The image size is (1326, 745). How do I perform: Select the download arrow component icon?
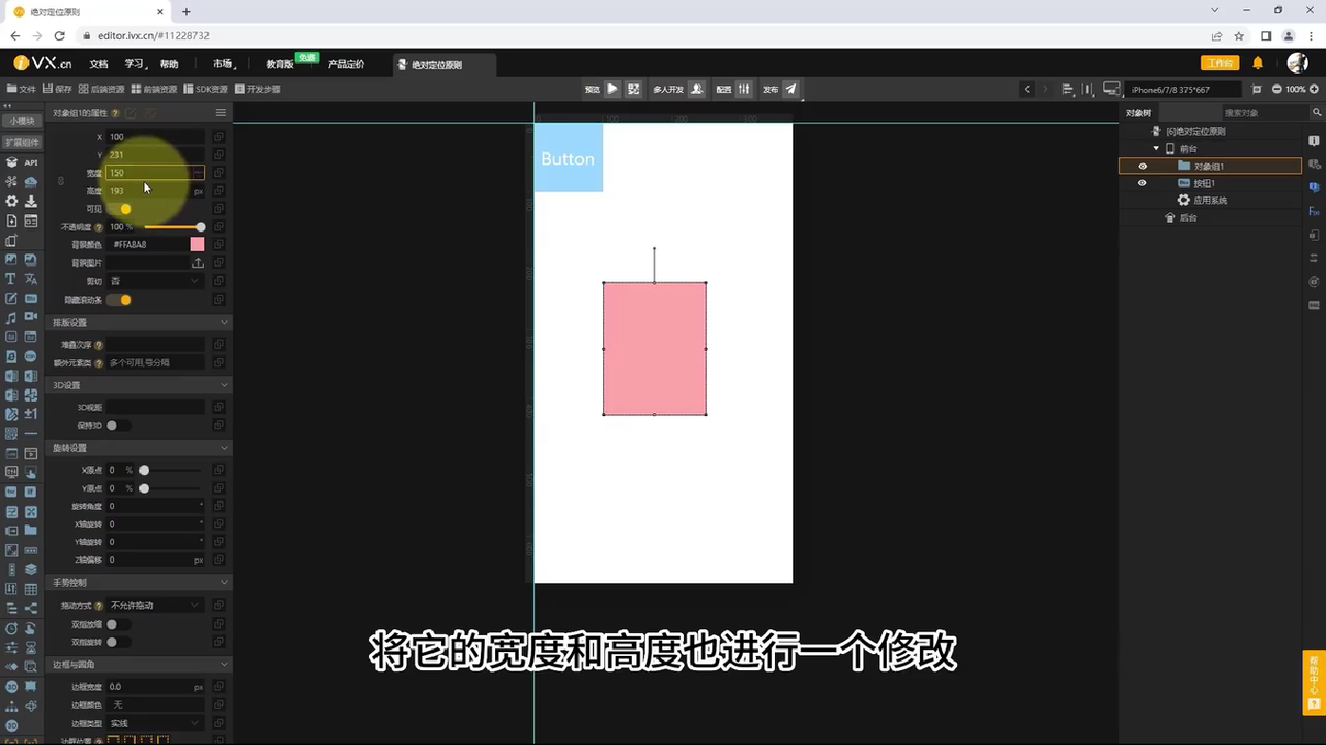[30, 201]
